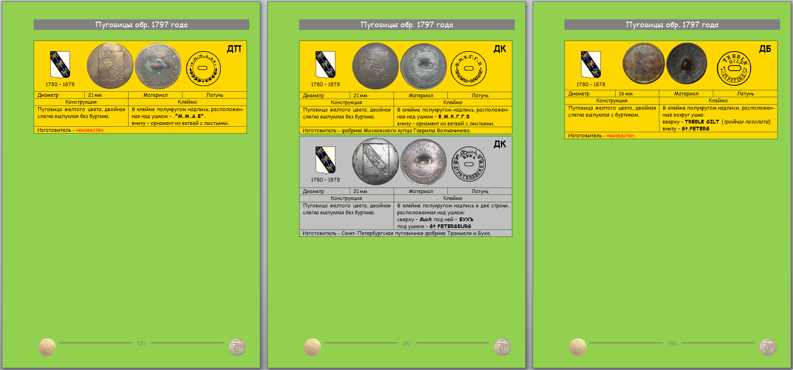Select the front photo of the ДП button
The width and height of the screenshot is (793, 370).
pos(110,66)
